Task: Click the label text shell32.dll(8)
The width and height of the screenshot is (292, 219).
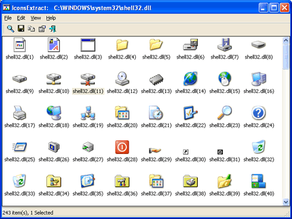Action: (259, 57)
